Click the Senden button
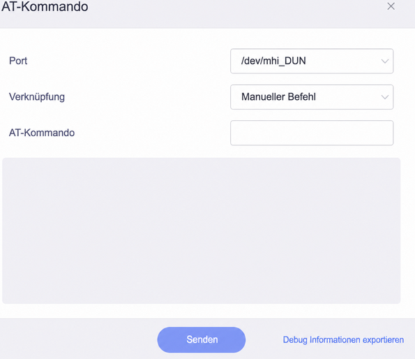Screen dimensions: 415x359 pos(202,339)
